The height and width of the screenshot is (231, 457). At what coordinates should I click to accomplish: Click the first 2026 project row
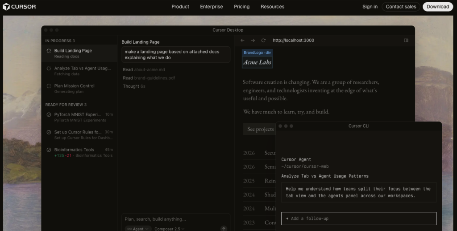(259, 153)
